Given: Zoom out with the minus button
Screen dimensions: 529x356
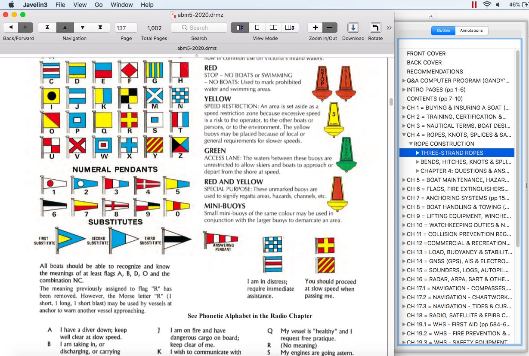Looking at the screenshot, I should point(330,28).
